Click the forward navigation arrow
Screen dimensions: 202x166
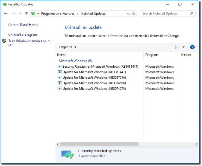[14, 13]
